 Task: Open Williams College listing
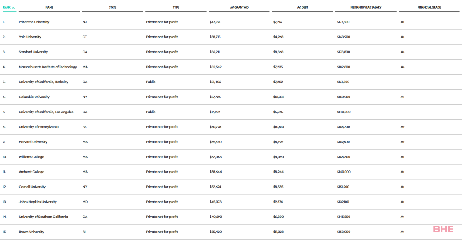32,157
